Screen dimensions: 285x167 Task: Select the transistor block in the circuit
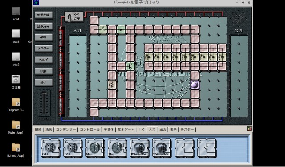(x=130, y=66)
